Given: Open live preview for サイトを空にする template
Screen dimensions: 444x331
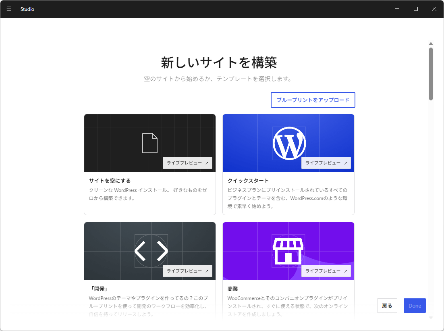Looking at the screenshot, I should coord(187,163).
